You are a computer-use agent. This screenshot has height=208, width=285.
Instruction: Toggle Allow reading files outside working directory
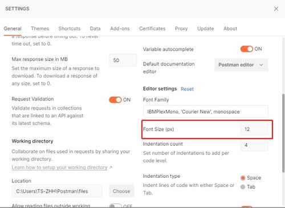(115, 206)
